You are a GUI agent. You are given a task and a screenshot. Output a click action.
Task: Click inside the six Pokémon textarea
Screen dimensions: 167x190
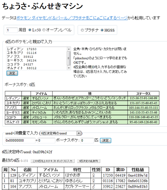point(37,58)
